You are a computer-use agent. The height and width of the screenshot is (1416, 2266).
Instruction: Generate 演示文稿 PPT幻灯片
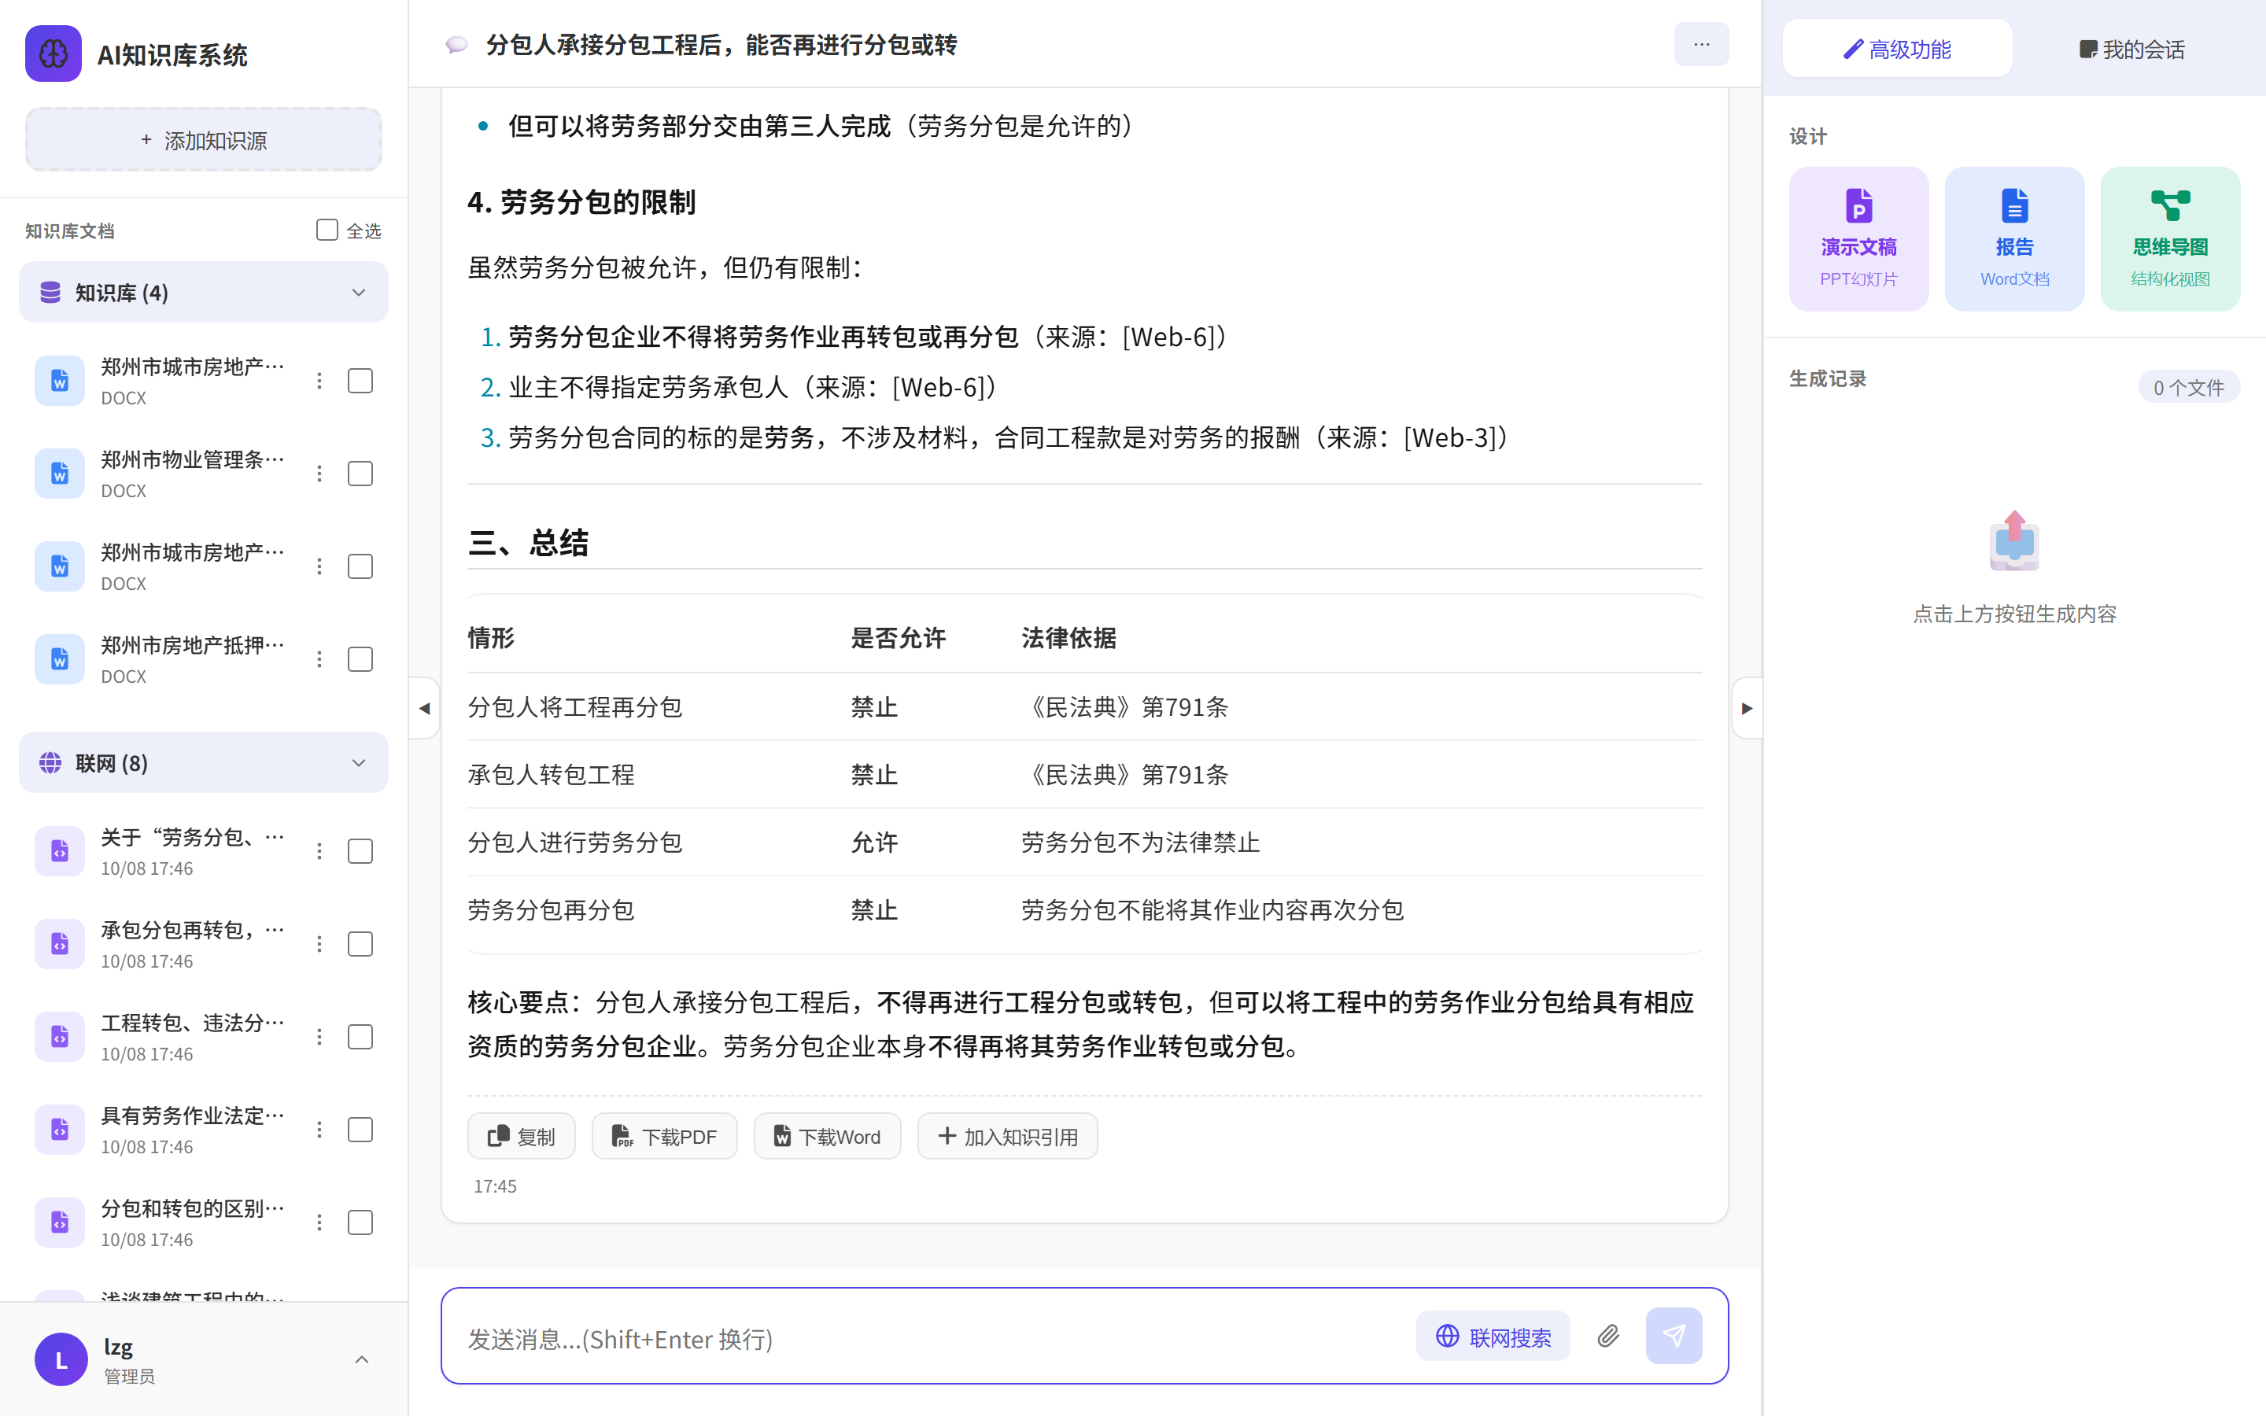[x=1858, y=239]
